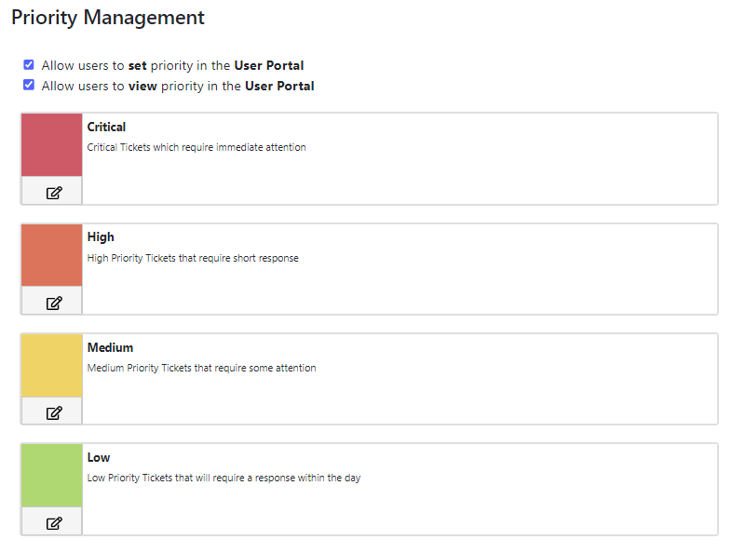This screenshot has height=553, width=732.
Task: Click the High Priority Tickets description text
Action: [x=193, y=258]
